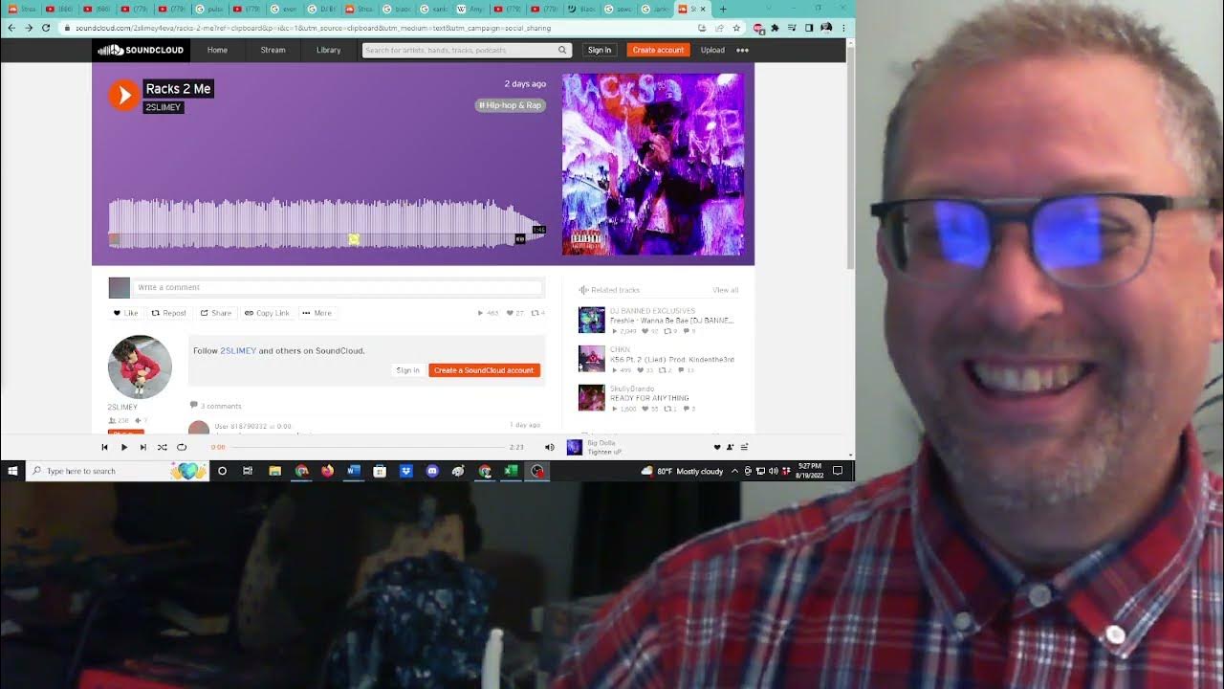Click the taskbar search box
The height and width of the screenshot is (689, 1224).
117,471
